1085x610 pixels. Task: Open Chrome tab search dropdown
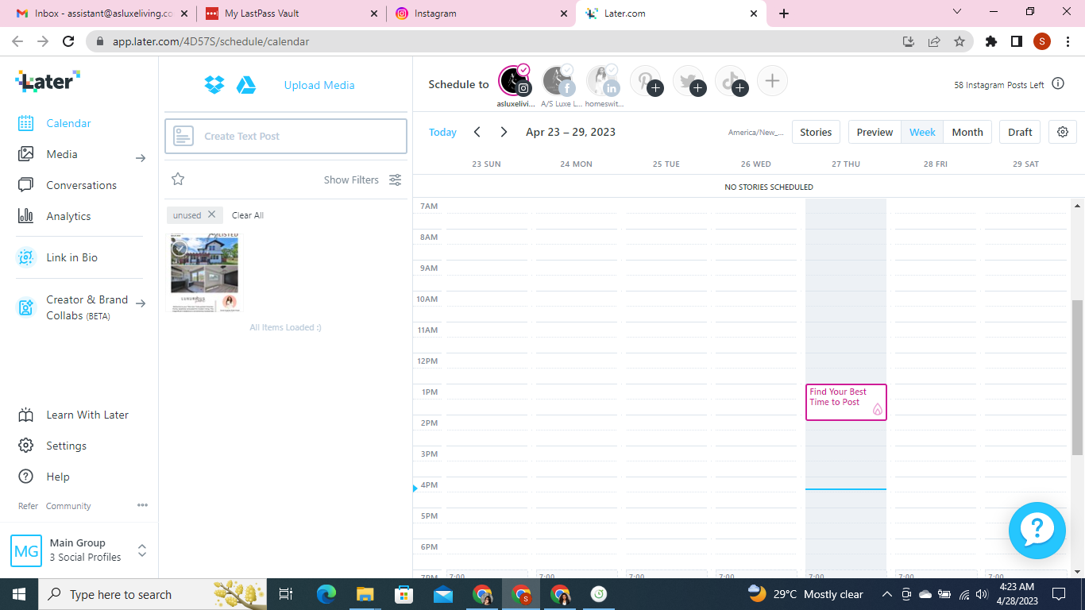tap(957, 12)
